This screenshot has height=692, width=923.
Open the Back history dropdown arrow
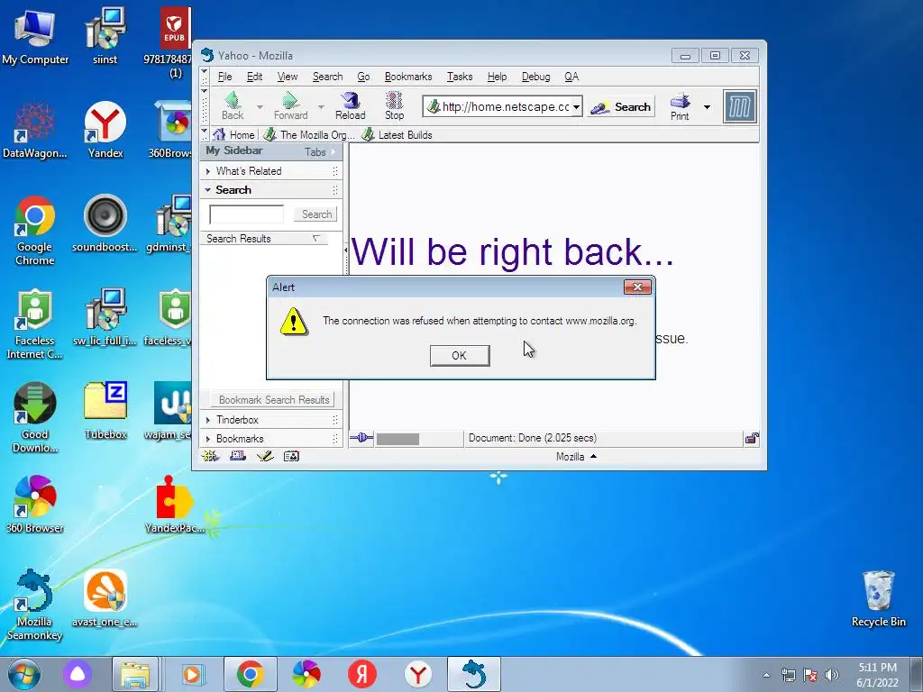pyautogui.click(x=260, y=107)
